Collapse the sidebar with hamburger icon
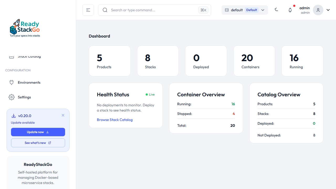Screen dimensions: 336x189 (x=88, y=10)
